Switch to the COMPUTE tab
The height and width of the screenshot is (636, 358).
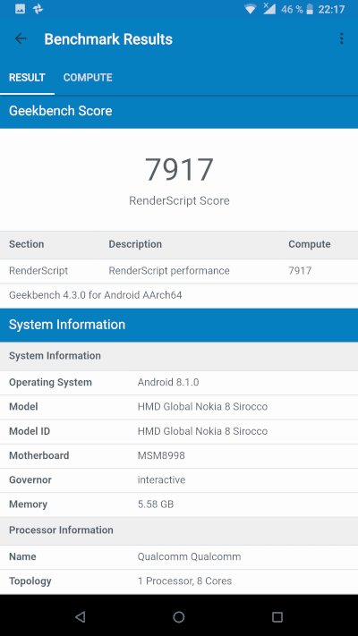click(88, 78)
